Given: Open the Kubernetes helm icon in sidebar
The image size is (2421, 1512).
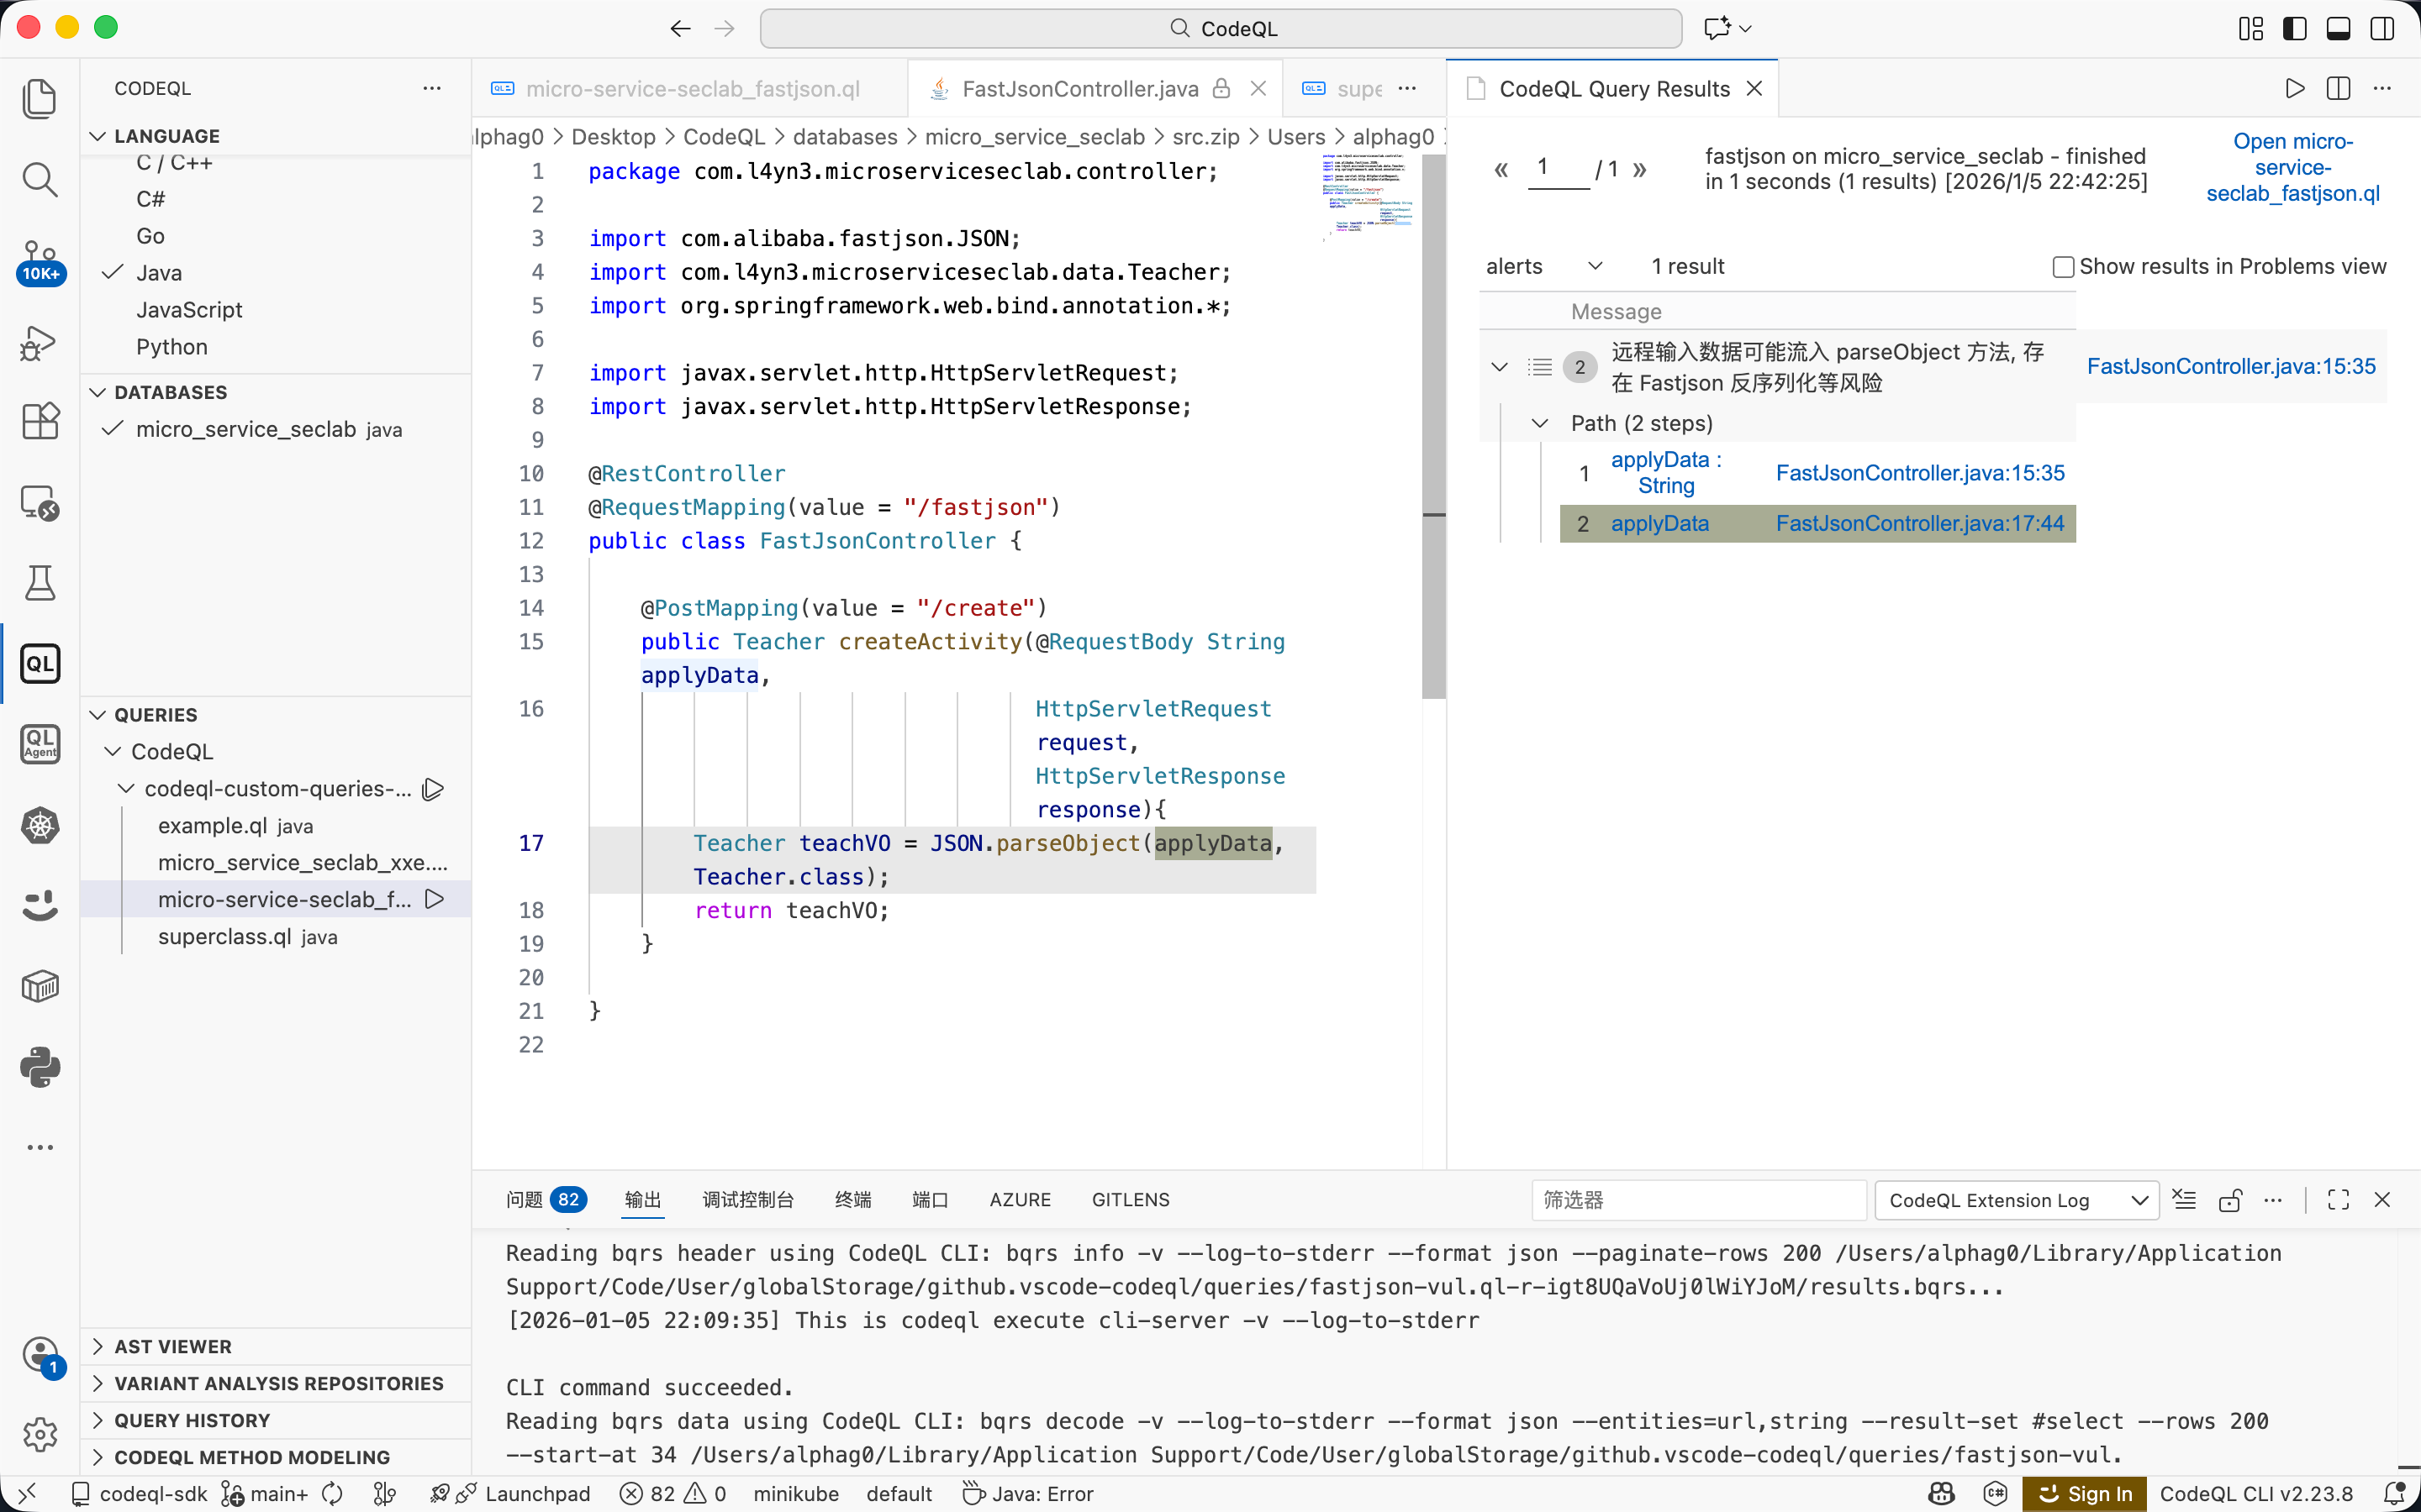Looking at the screenshot, I should (40, 825).
